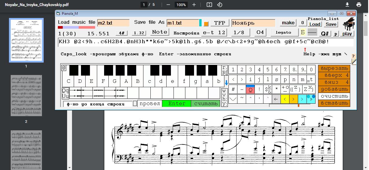Click the '=t' symbol key
369x170 pixels.
click(311, 80)
